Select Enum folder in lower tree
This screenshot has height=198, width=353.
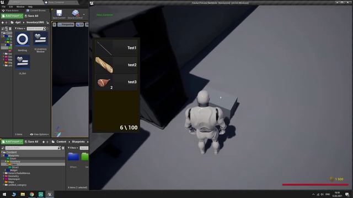(11, 158)
